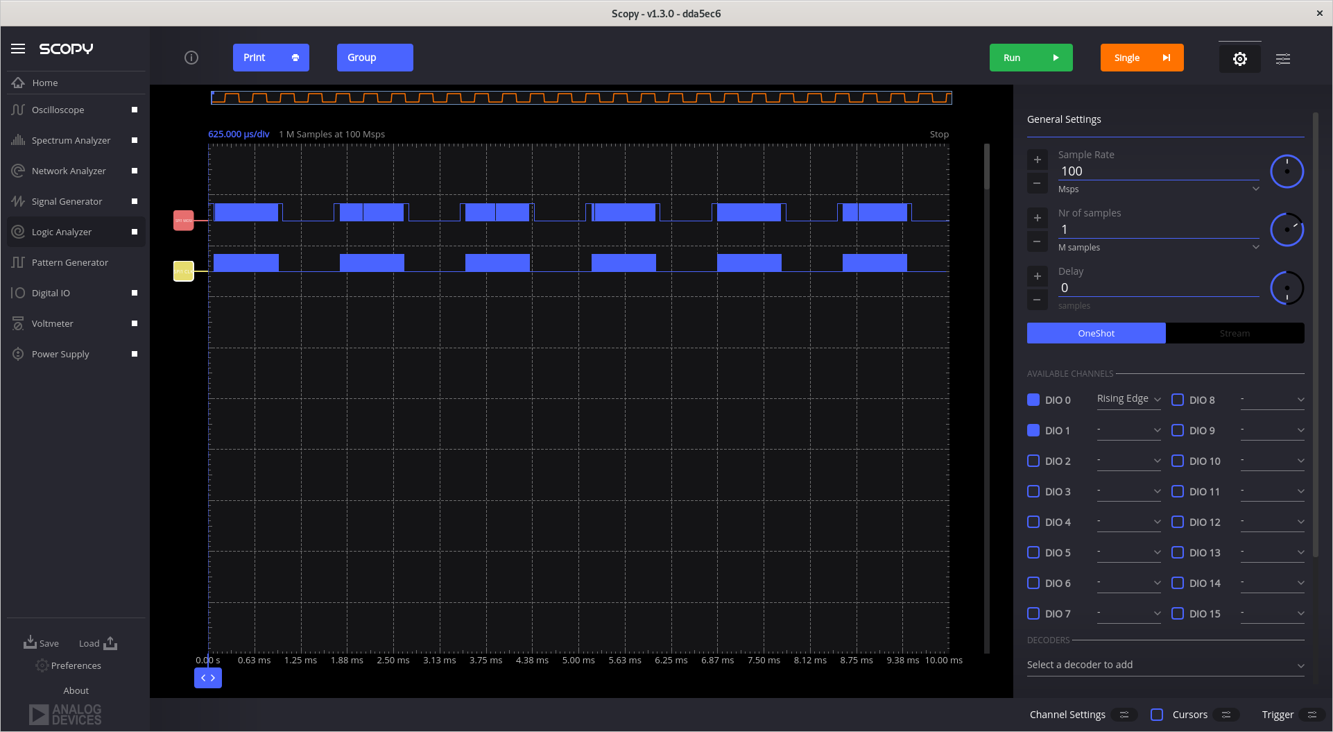The width and height of the screenshot is (1333, 732).
Task: Open the Cursors settings sliders icon
Action: 1226,715
